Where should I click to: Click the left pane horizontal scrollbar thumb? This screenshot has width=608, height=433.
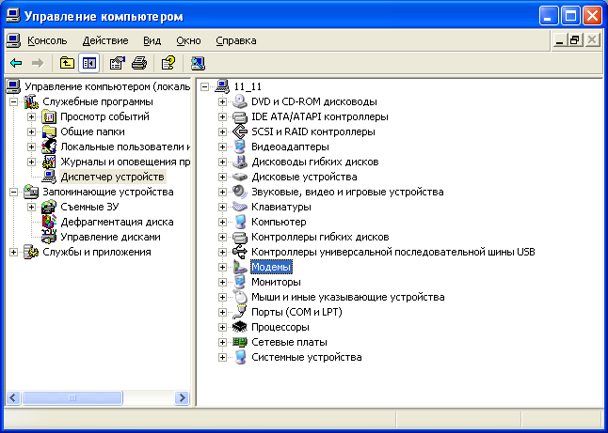click(x=72, y=398)
